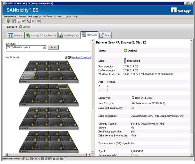Image resolution: width=195 pixels, height=164 pixels.
Task: Select the yellow-highlighted drive in Drawer 2
Action: (x=64, y=86)
